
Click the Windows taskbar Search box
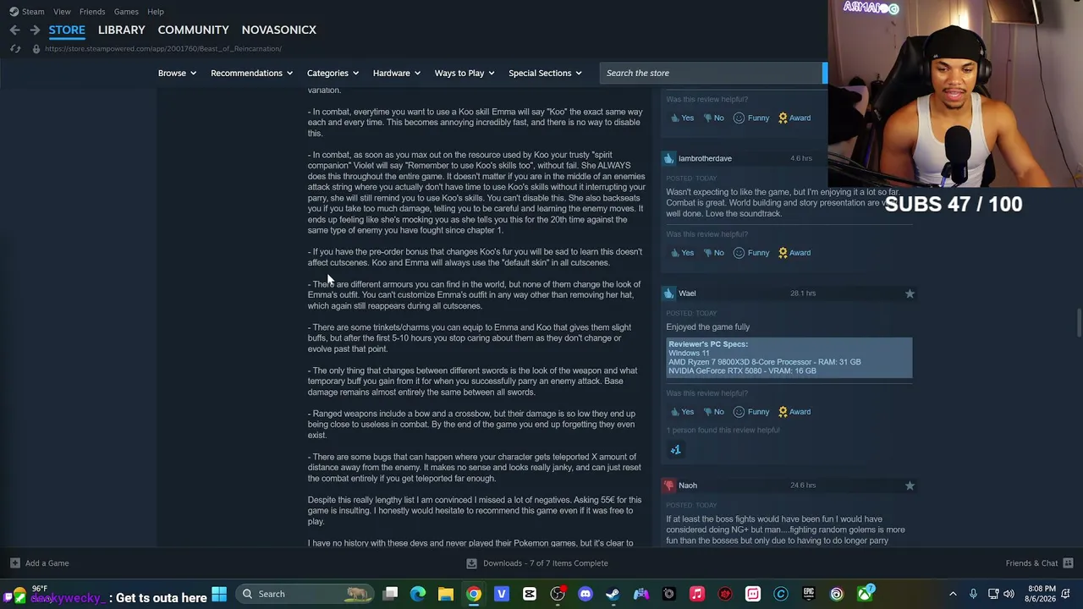coord(306,594)
